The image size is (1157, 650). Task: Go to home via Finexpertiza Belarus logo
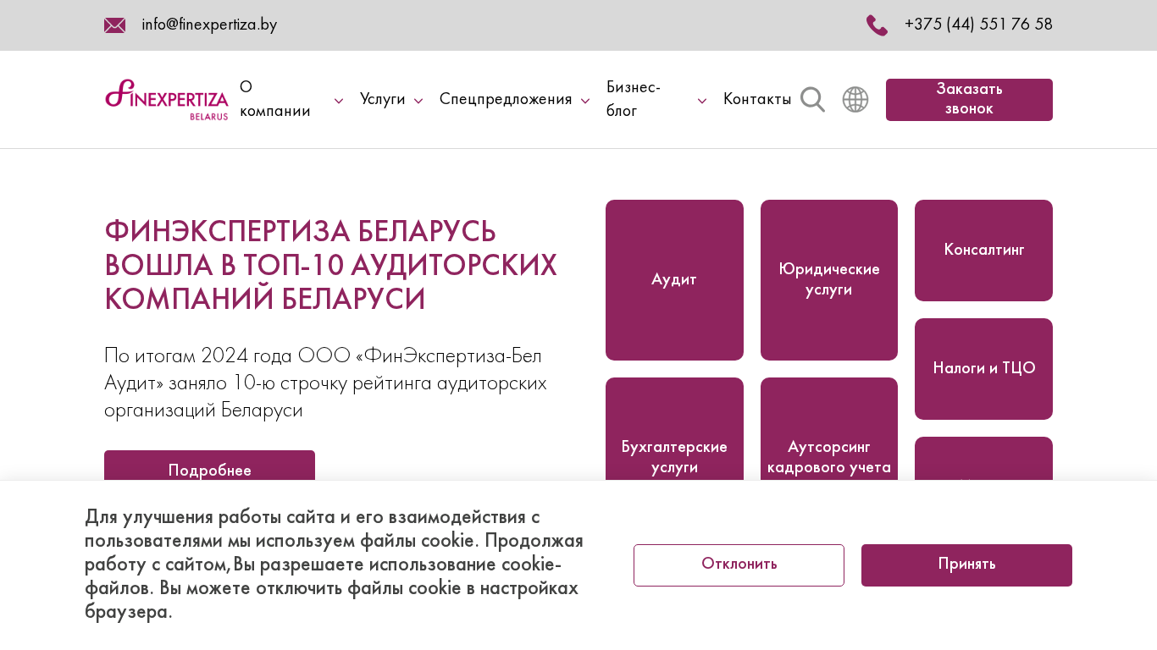click(167, 100)
